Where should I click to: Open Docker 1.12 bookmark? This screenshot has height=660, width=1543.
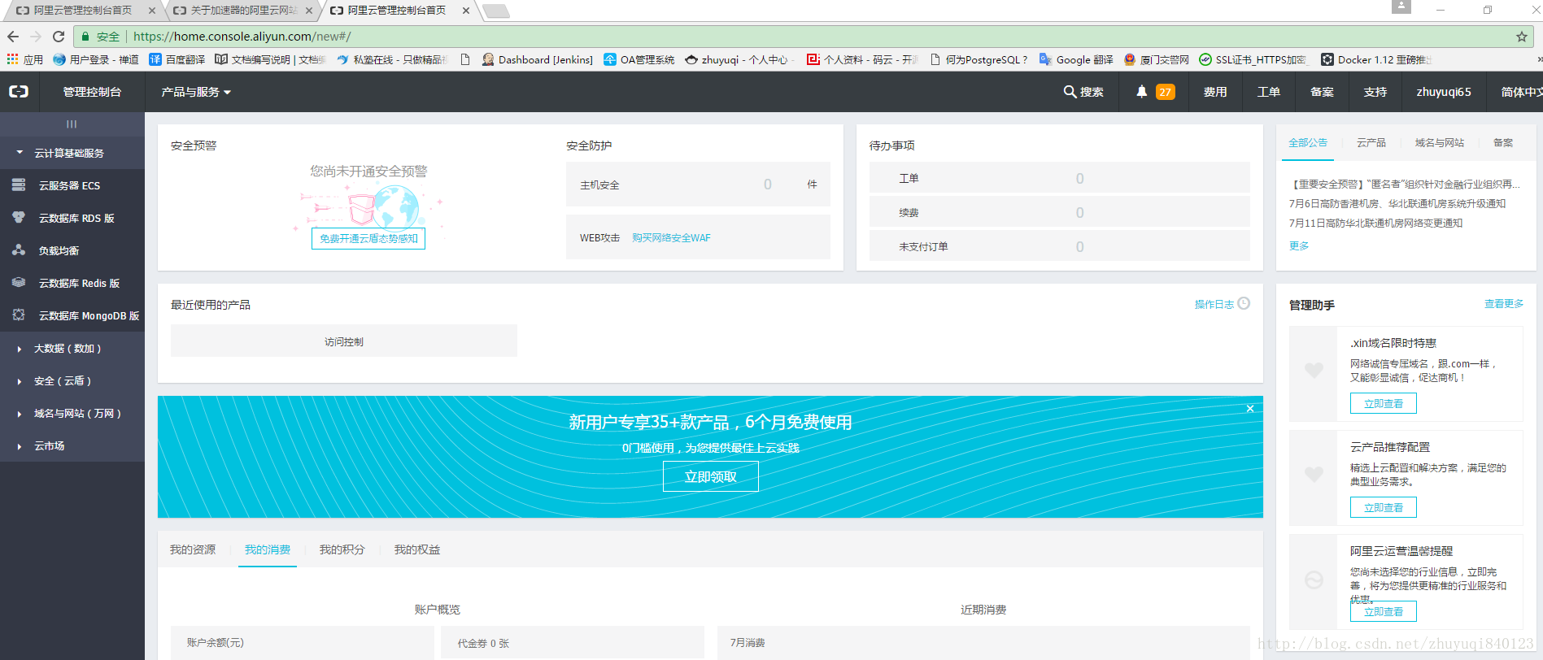click(x=1376, y=59)
